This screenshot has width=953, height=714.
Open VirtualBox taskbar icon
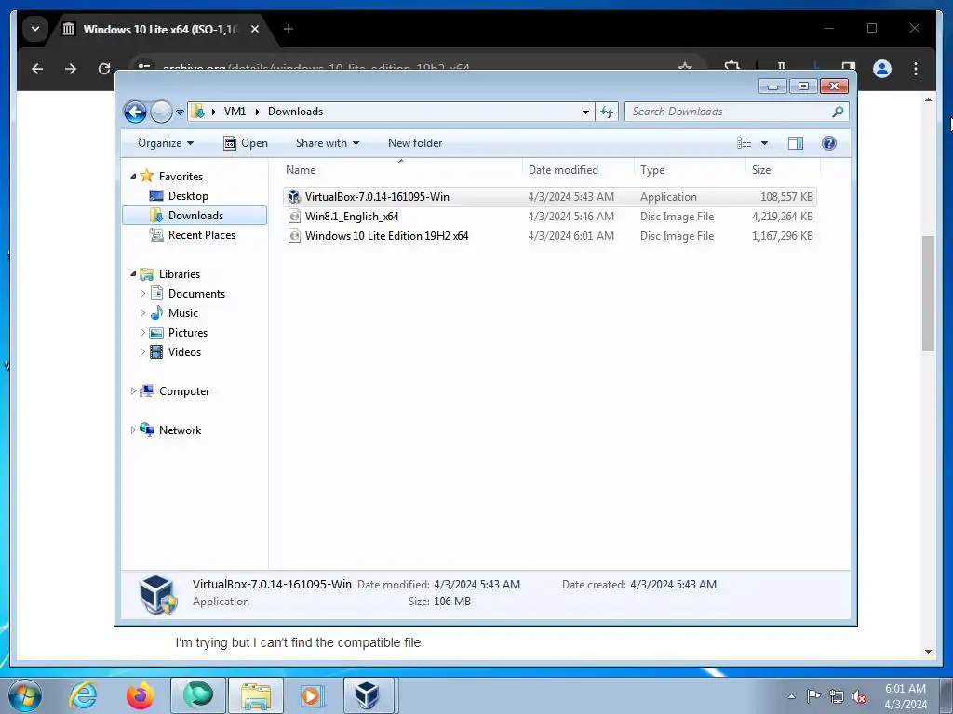point(368,695)
